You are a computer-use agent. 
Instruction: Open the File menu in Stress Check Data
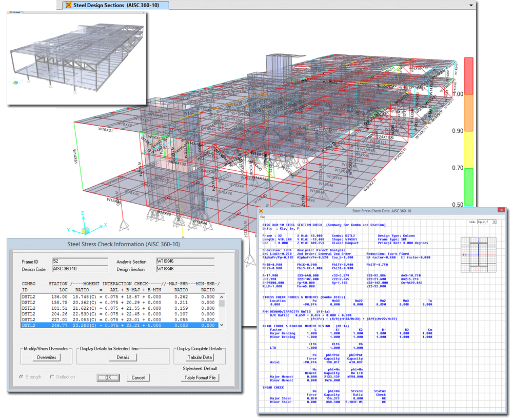[263, 217]
